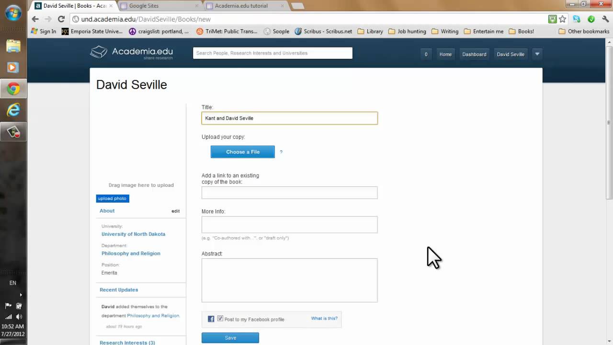Open the Scribus - Scribus.net bookmark
Image resolution: width=613 pixels, height=345 pixels.
pos(323,31)
